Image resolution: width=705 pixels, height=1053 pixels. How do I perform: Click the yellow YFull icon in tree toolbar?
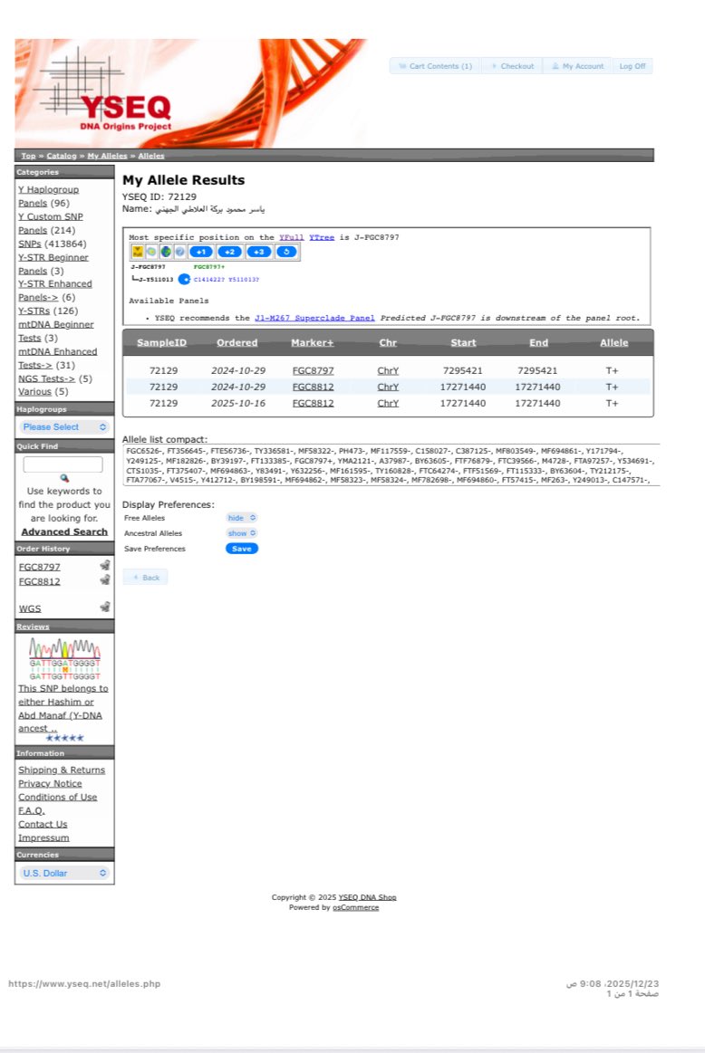click(137, 252)
